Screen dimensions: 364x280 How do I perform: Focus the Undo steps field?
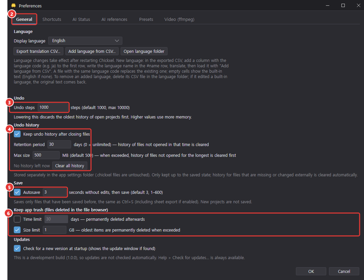tap(53, 107)
